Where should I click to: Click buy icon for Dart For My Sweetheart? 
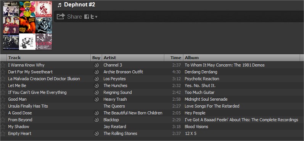pyautogui.click(x=97, y=72)
